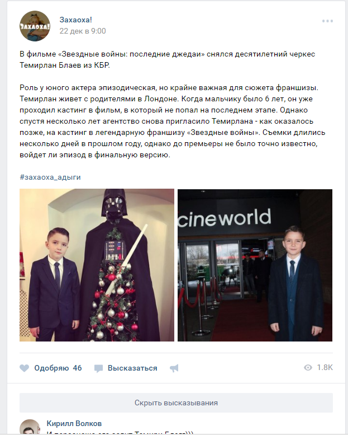Viewport: 348px width, 435px height.
Task: Click the heart like icon
Action: coord(25,368)
